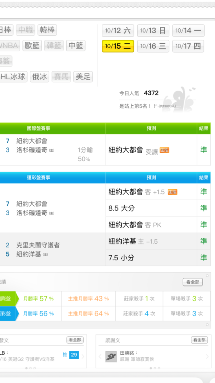Click the 國際盤 green record tab
215x383 pixels.
pyautogui.click(x=9, y=298)
